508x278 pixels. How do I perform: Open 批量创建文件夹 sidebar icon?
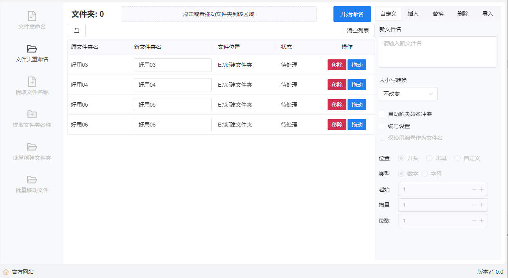pos(32,147)
